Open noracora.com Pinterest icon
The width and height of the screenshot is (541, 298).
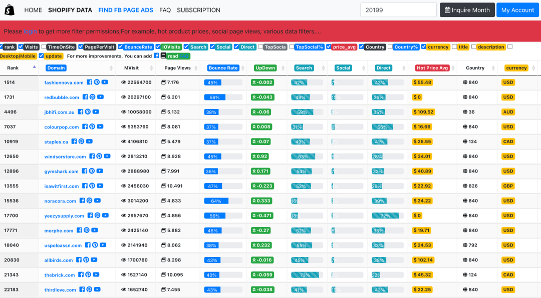coord(89,200)
